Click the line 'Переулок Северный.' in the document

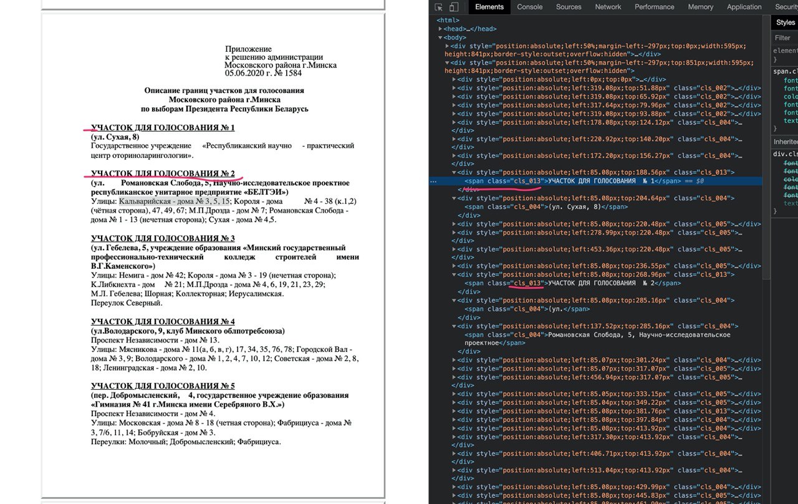(x=127, y=303)
